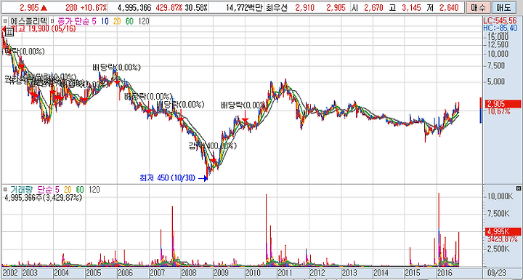Open the small grid table icon on chart
This screenshot has height=280, width=523.
click(9, 32)
